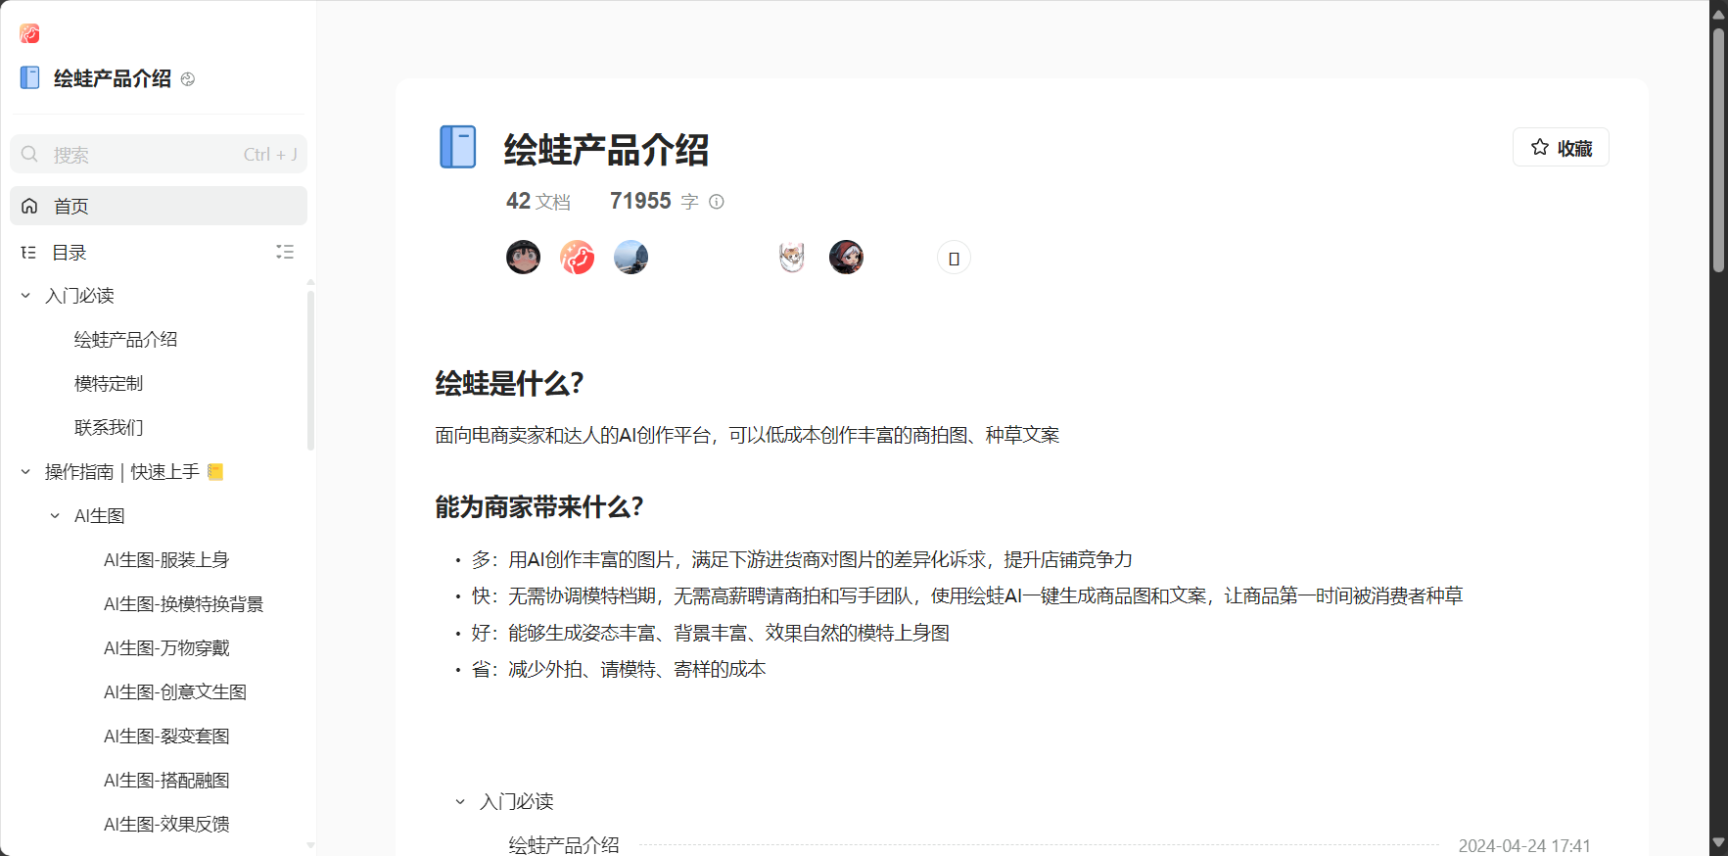Toggle collapse-all icon right of 目录
This screenshot has height=856, width=1728.
pos(285,252)
